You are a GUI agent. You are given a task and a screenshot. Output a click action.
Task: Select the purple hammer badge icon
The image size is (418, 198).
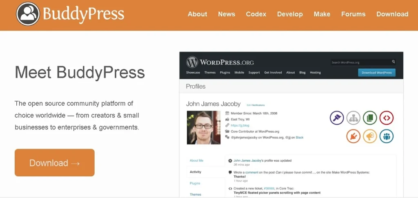coord(337,118)
